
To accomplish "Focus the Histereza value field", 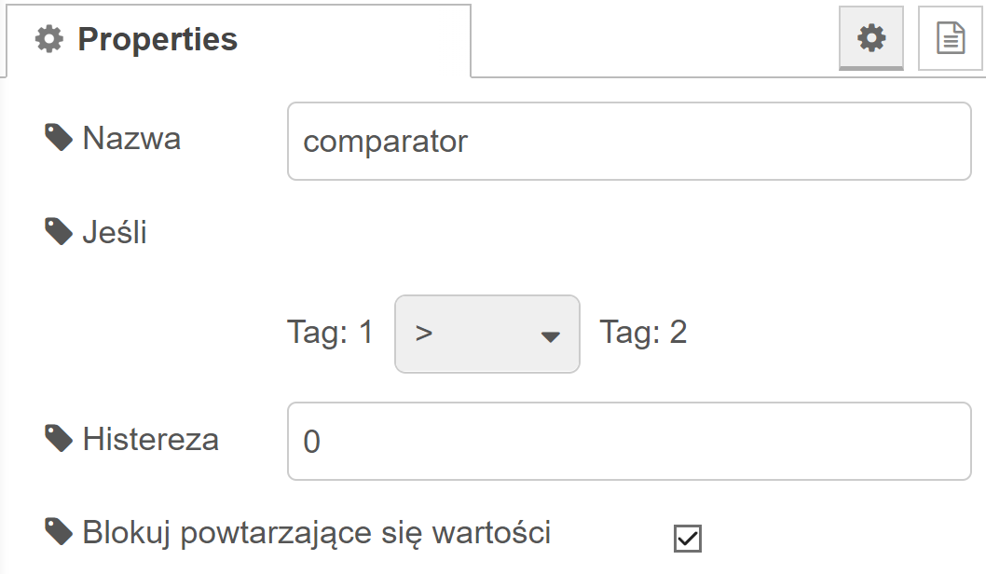I will click(629, 442).
